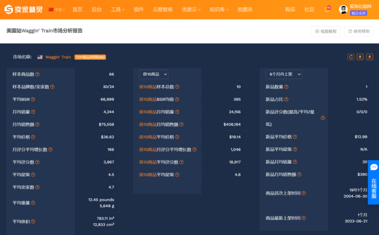The width and height of the screenshot is (379, 235).
Task: Click the TOP商品明细(66) badge
Action: point(90,57)
